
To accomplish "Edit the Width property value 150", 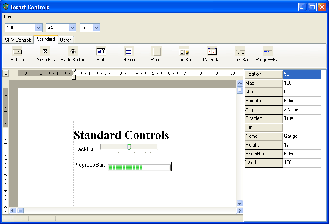I will tap(302, 163).
